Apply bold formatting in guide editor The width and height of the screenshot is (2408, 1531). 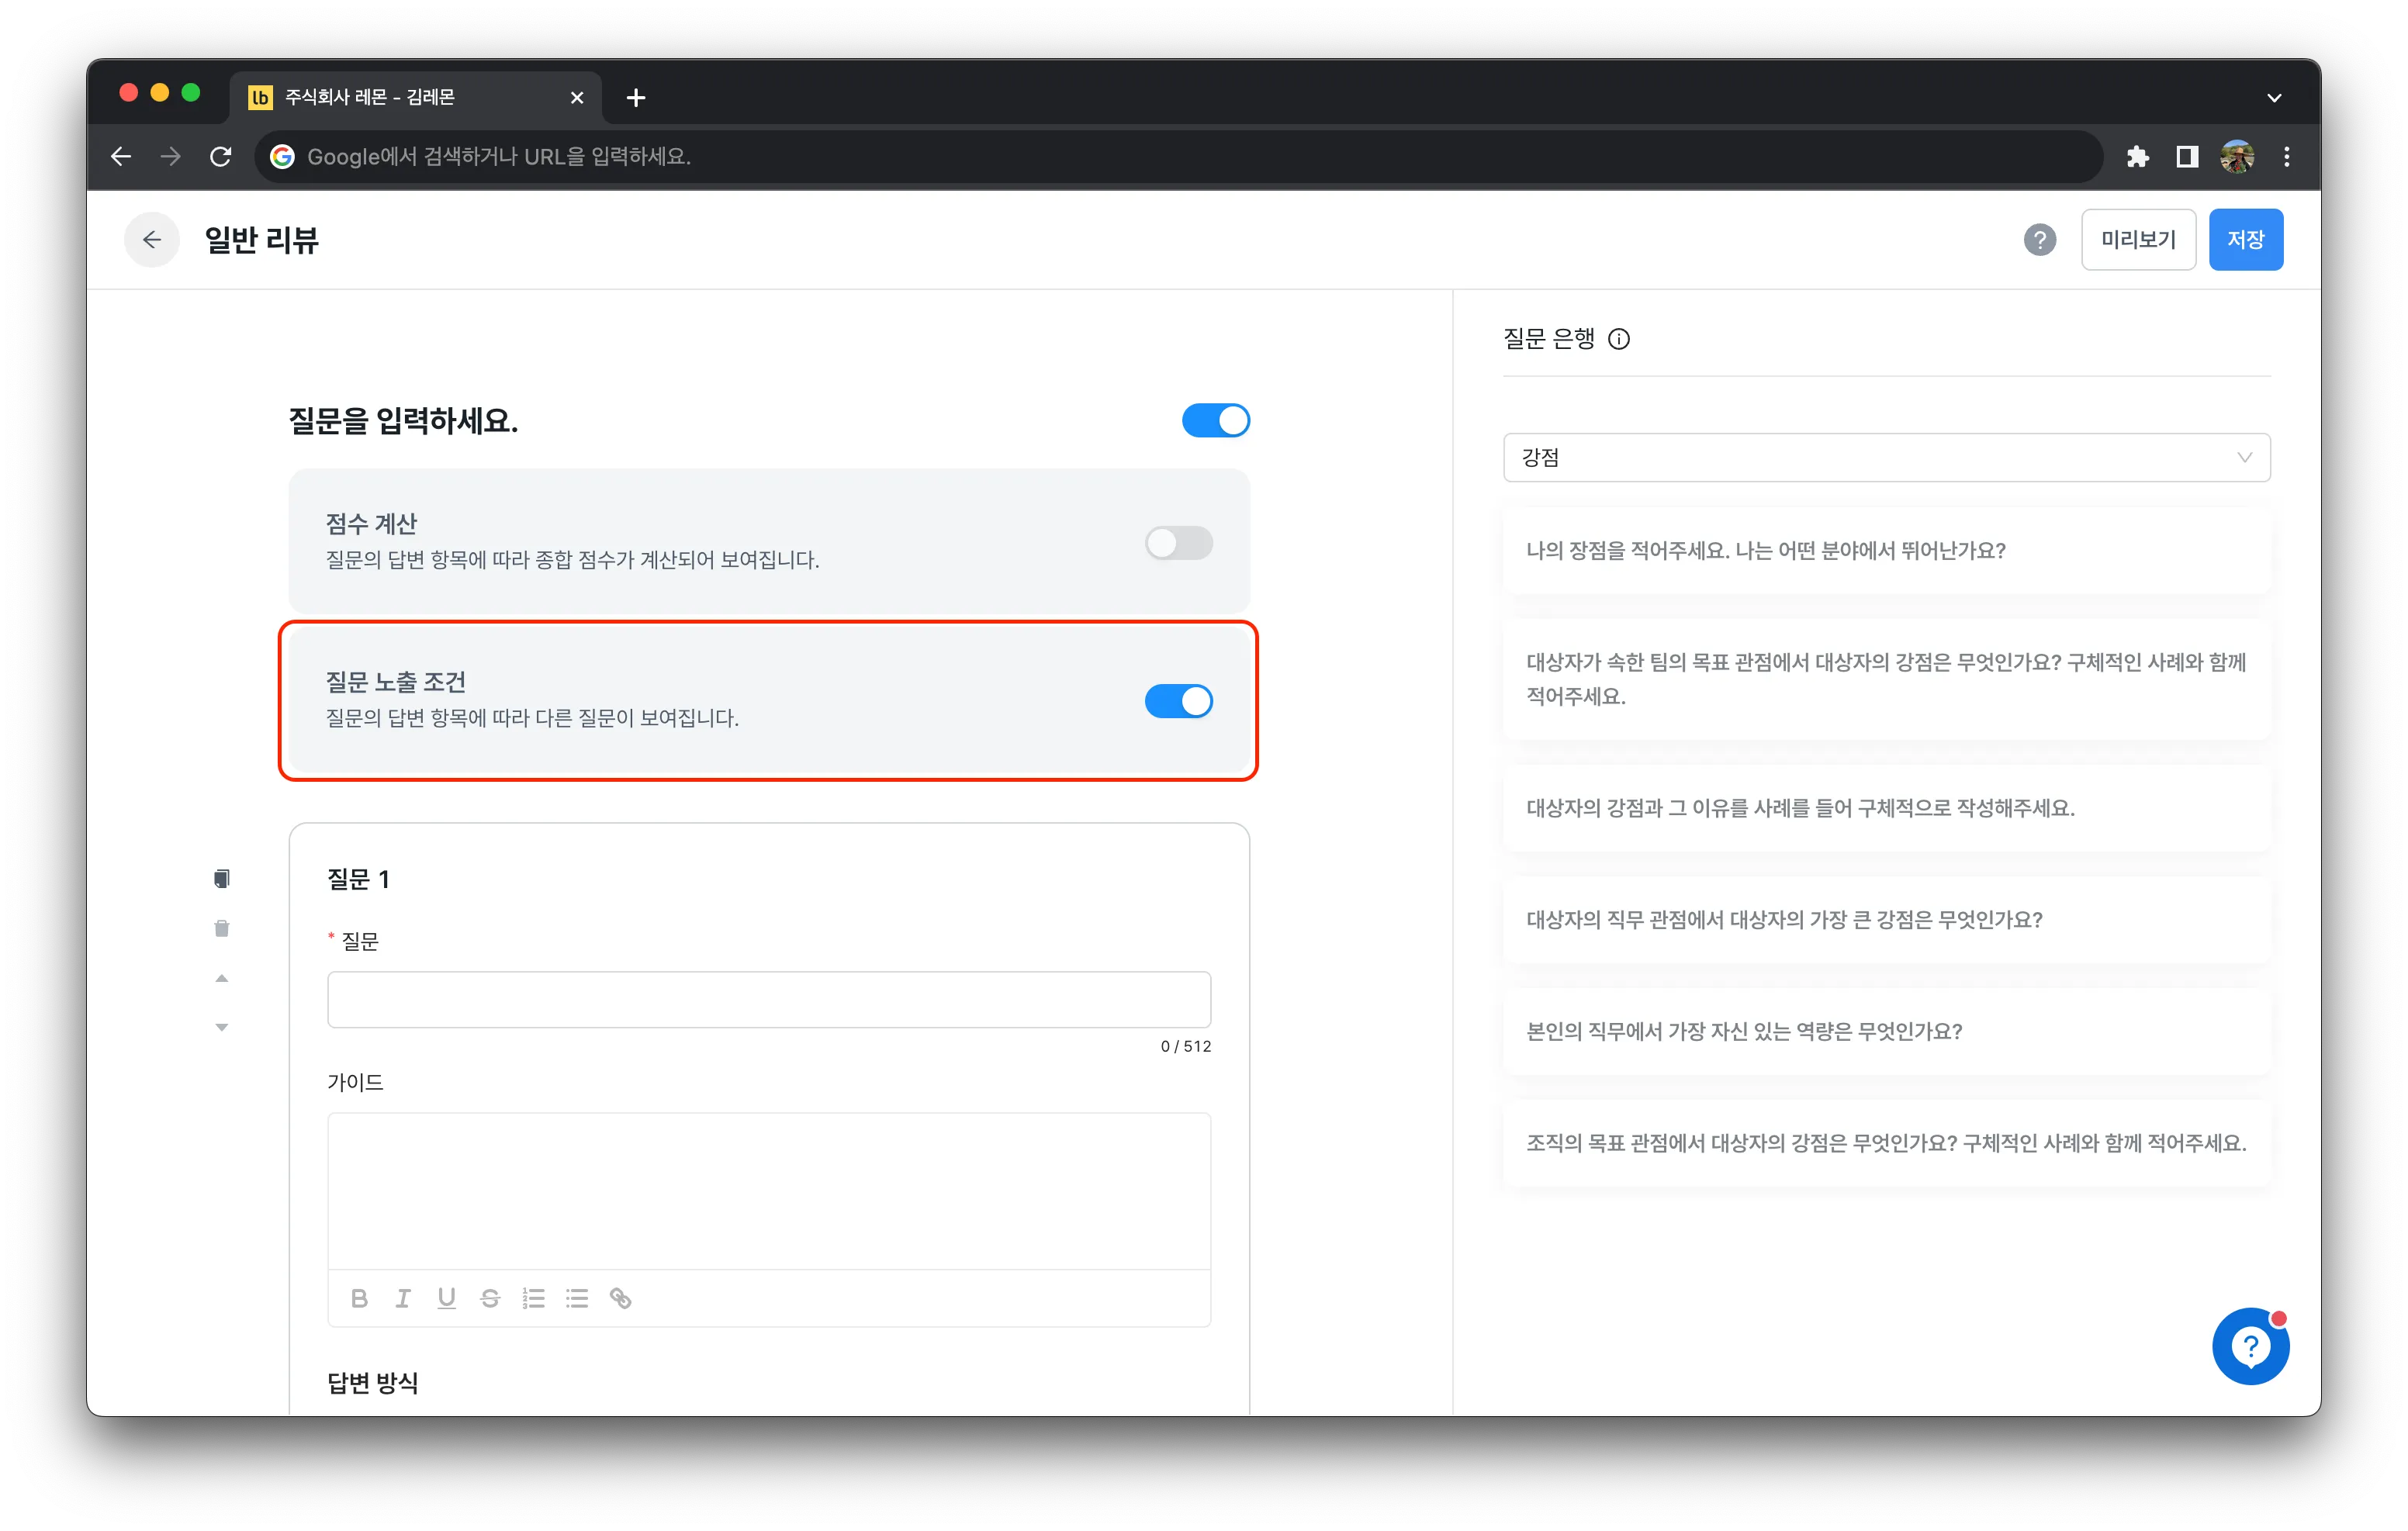(359, 1298)
